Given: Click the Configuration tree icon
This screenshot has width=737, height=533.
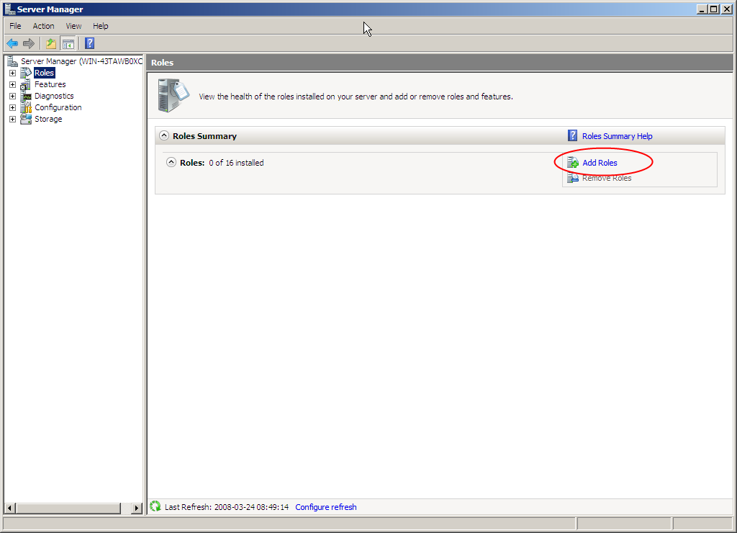Looking at the screenshot, I should click(26, 107).
